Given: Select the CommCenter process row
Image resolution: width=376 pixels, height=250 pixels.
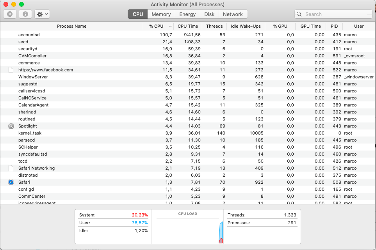Looking at the screenshot, I should pos(188,196).
